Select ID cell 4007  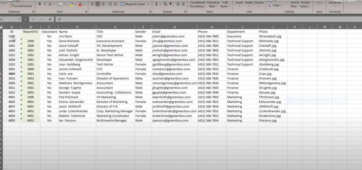(12, 106)
